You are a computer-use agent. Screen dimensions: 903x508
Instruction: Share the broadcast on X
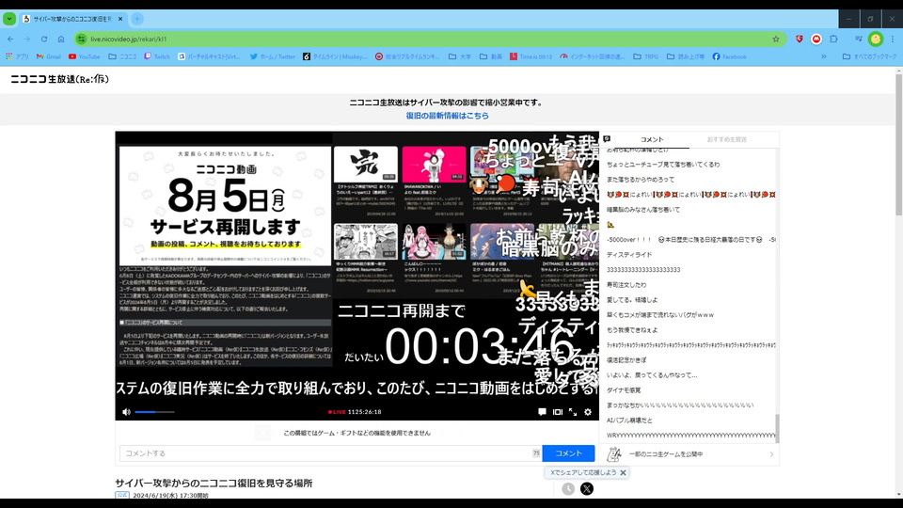[x=586, y=488]
